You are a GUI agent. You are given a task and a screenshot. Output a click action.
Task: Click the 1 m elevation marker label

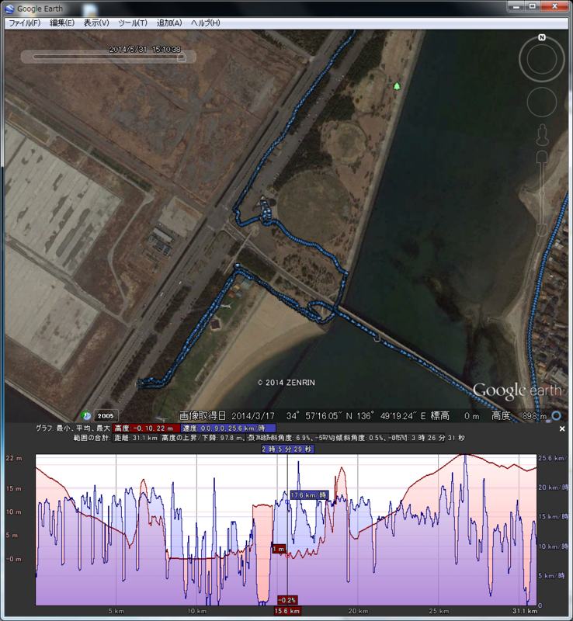[279, 549]
